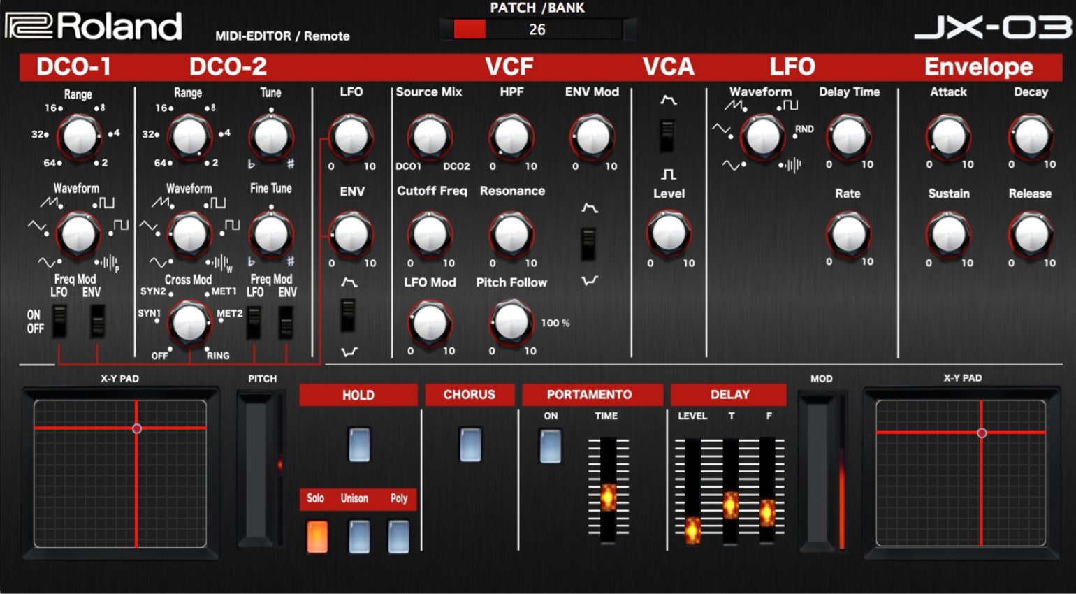Select the Solo voice mode
This screenshot has height=594, width=1076.
pyautogui.click(x=317, y=536)
